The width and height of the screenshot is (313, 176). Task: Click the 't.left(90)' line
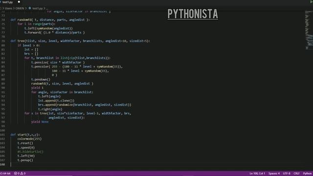coord(26,156)
